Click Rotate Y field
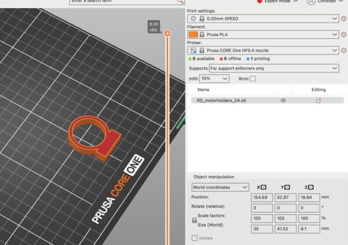This screenshot has height=245, width=348. pos(285,208)
